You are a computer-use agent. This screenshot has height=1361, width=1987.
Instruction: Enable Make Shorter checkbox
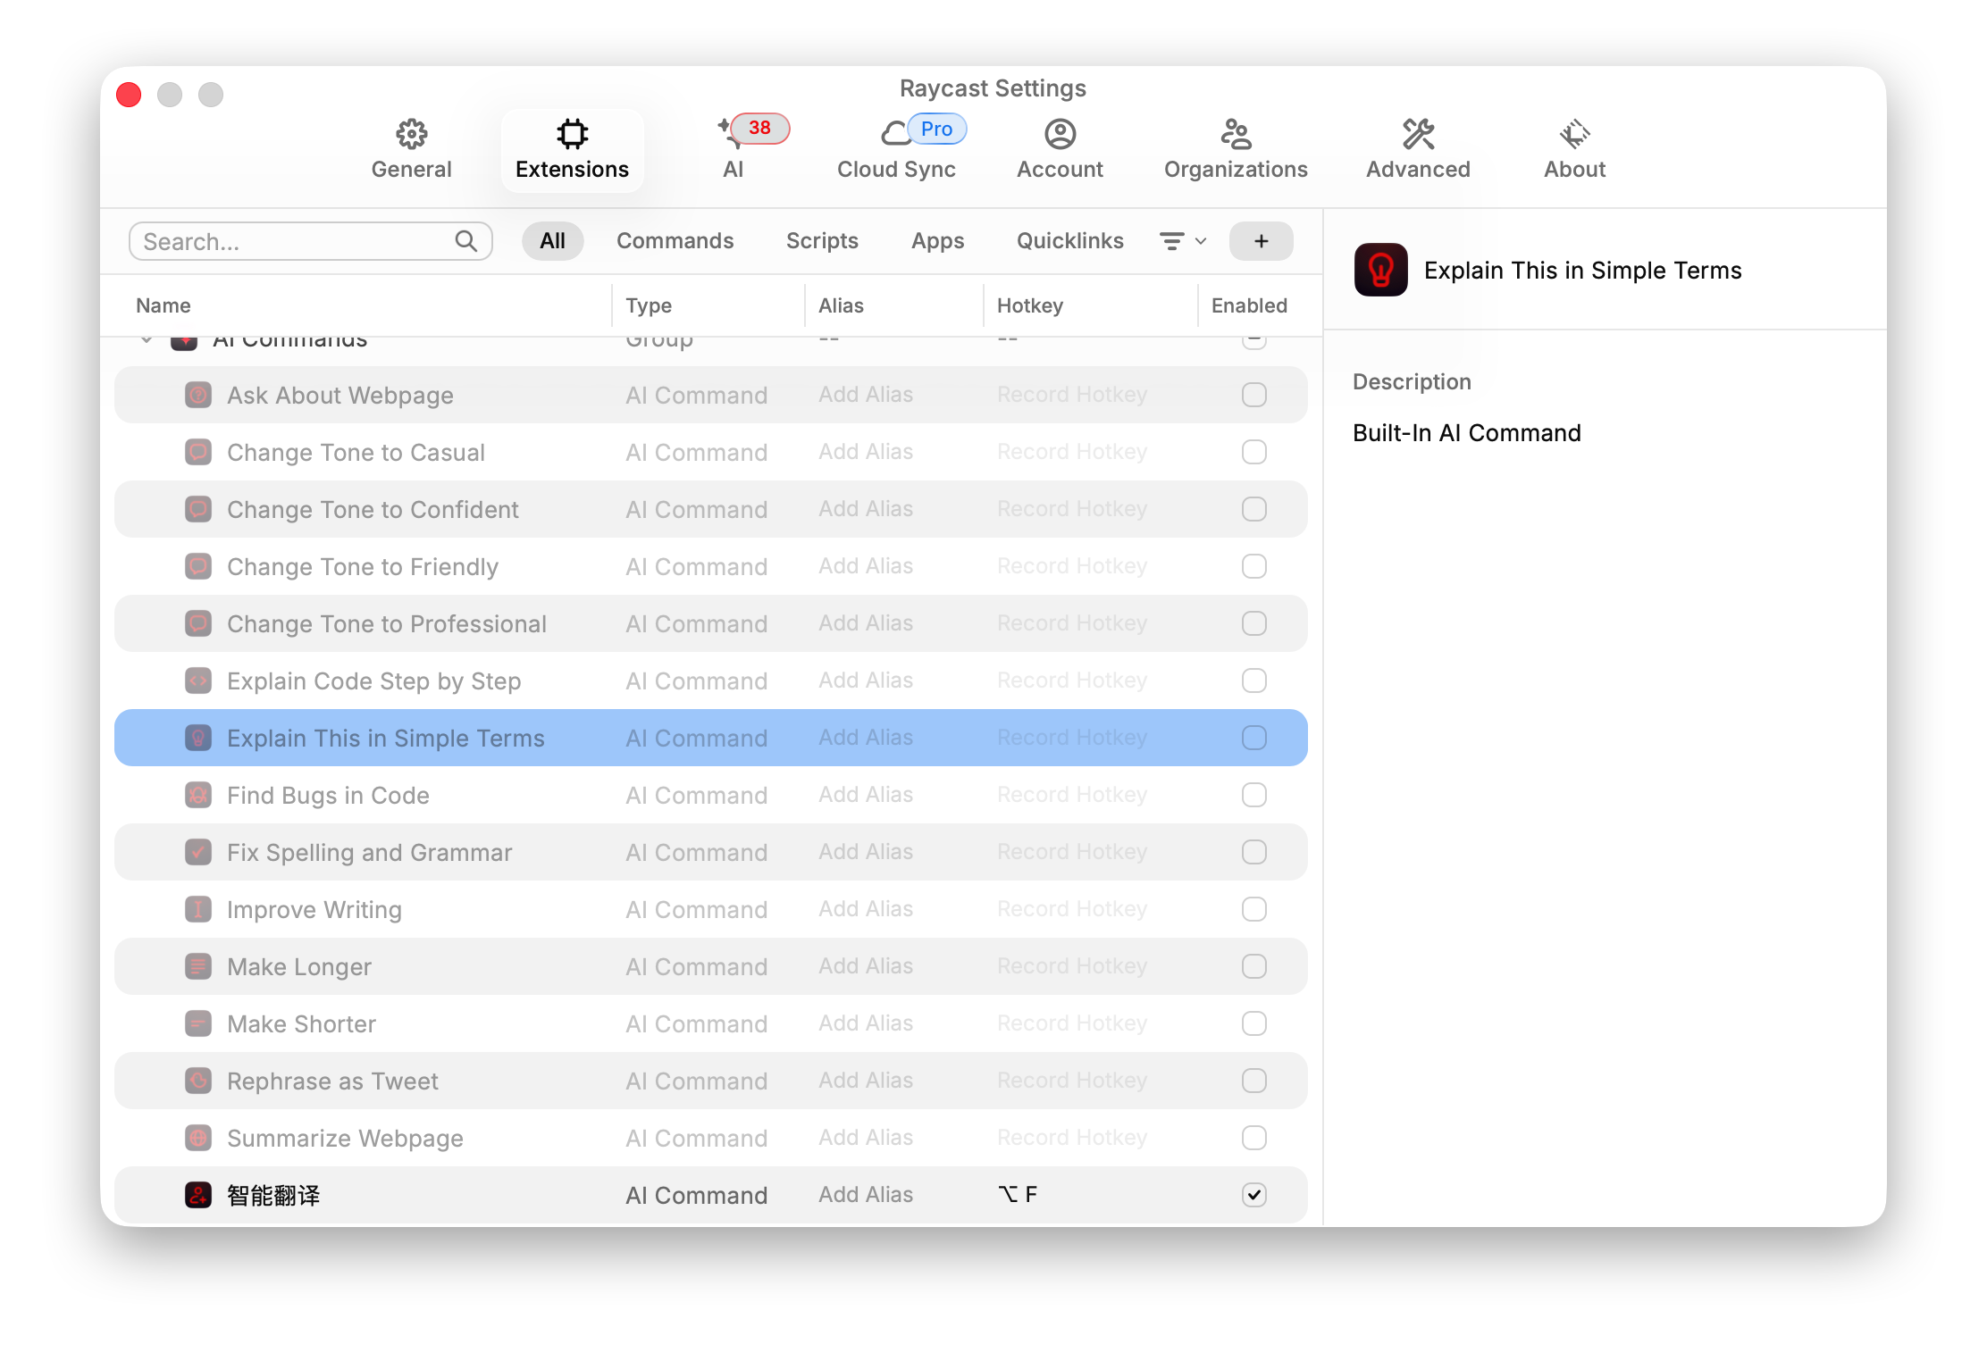click(1254, 1023)
